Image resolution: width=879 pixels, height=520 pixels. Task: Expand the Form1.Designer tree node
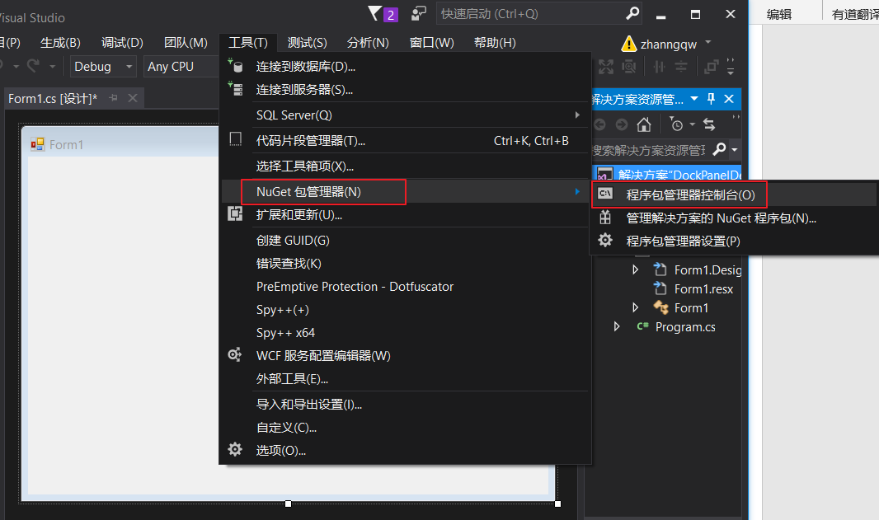coord(635,269)
